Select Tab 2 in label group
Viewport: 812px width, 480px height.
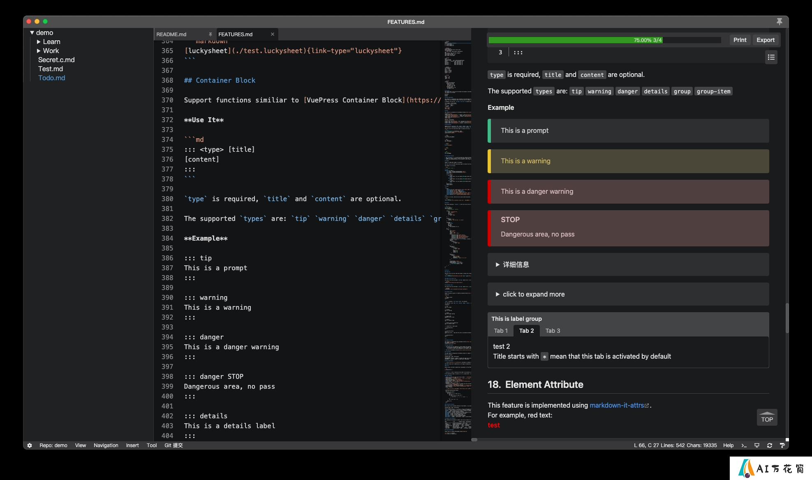526,331
